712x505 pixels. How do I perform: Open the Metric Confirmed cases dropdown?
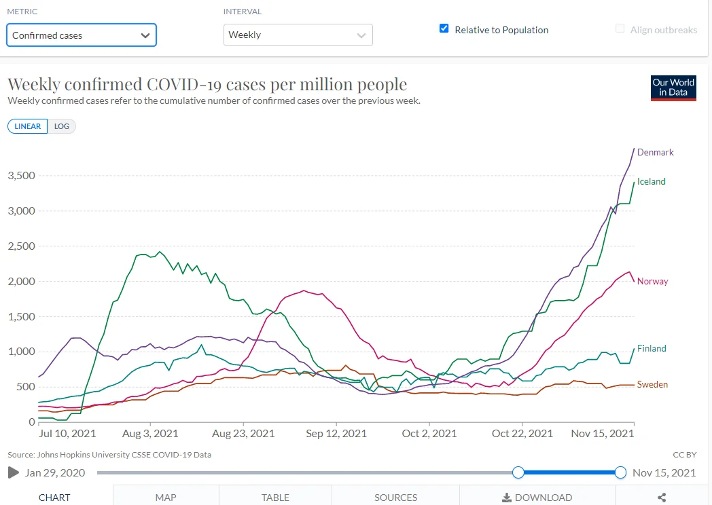(x=82, y=35)
